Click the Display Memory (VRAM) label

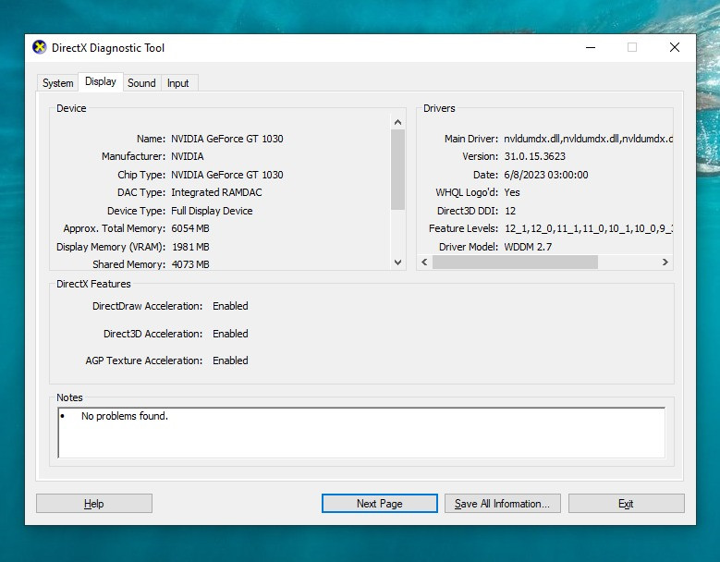pyautogui.click(x=111, y=247)
